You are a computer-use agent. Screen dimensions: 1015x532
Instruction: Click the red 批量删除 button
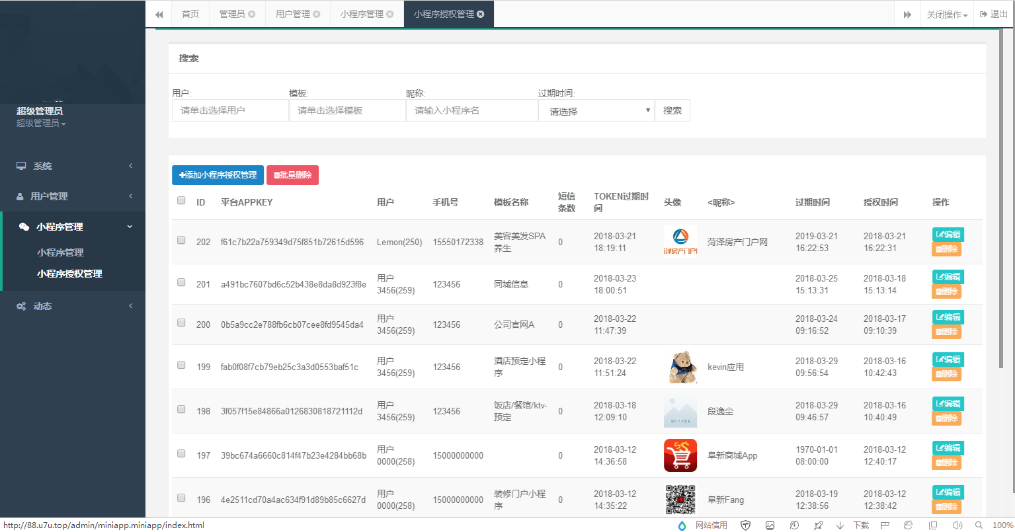coord(292,175)
